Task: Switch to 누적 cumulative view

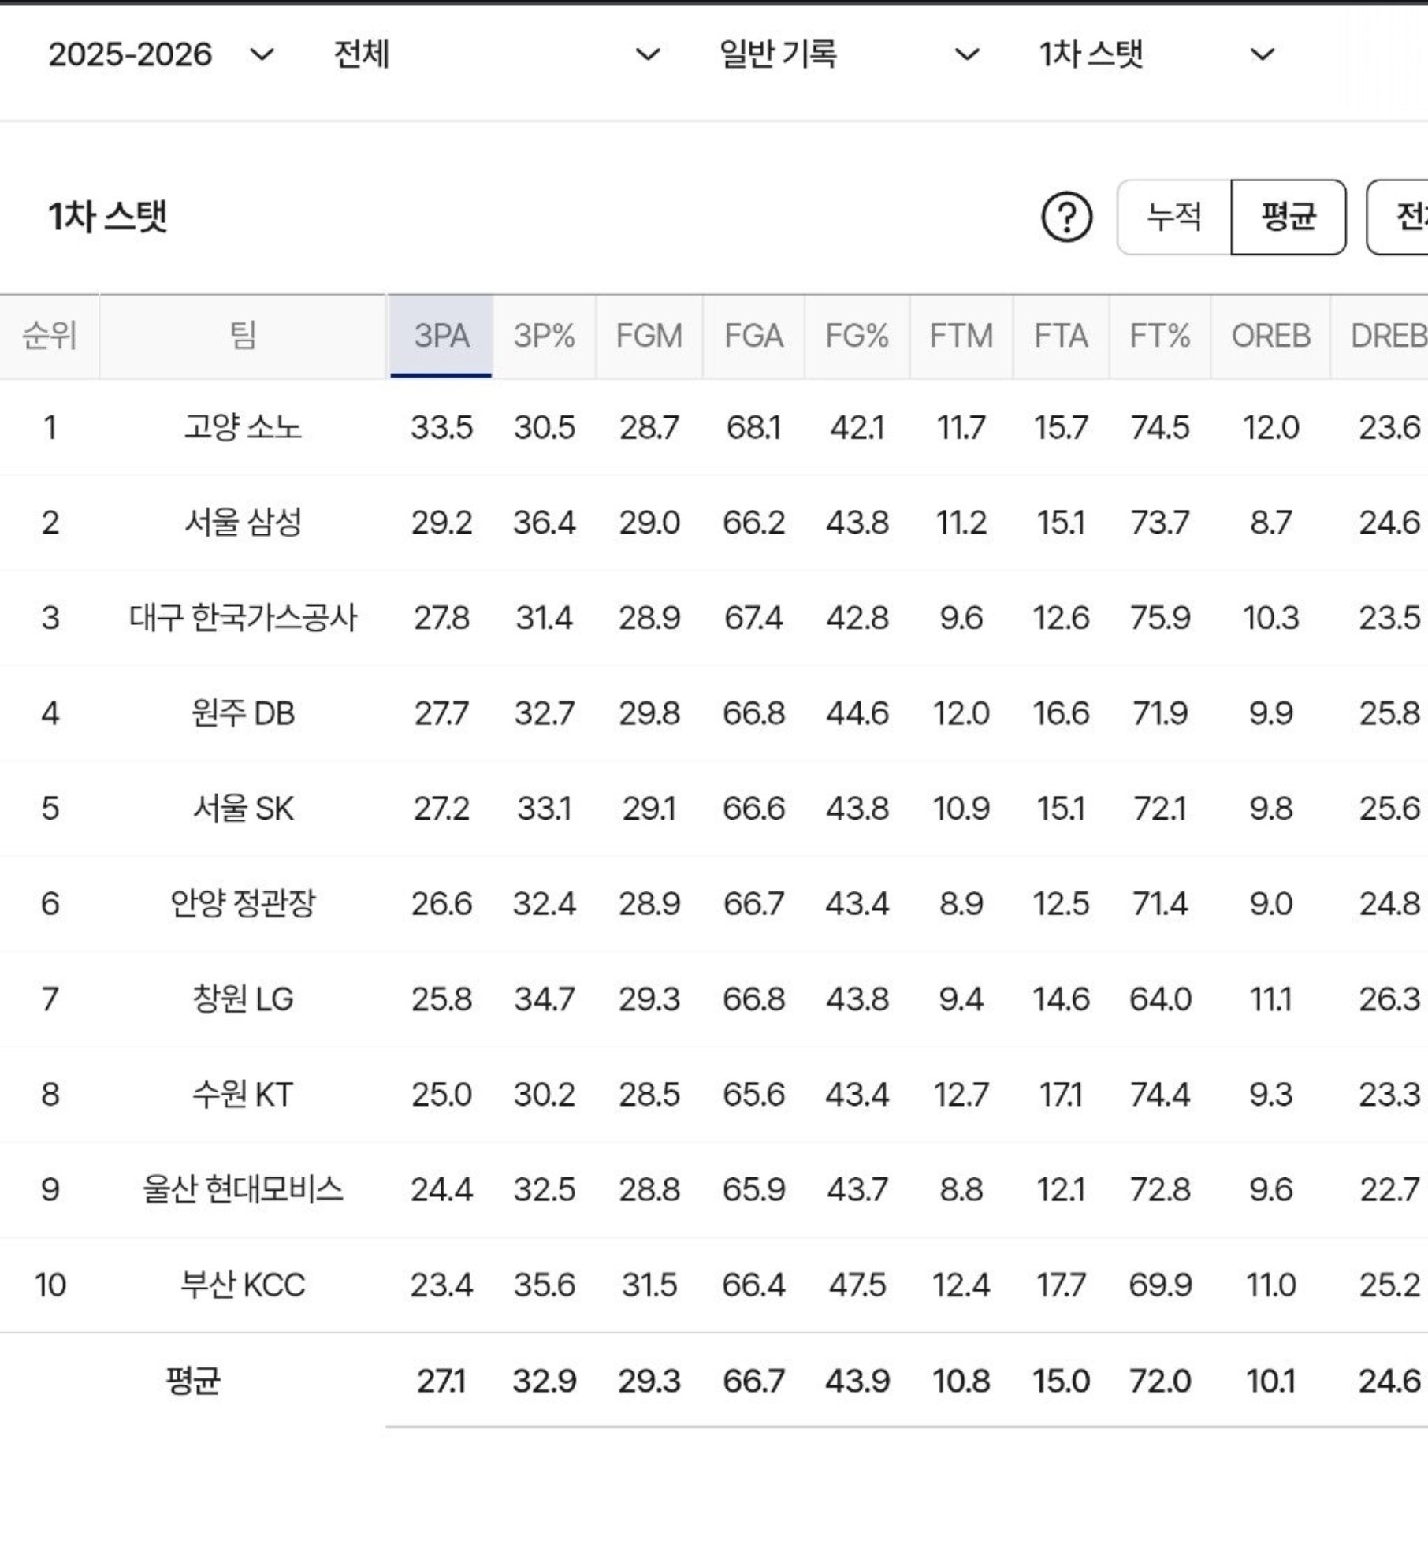Action: tap(1174, 217)
